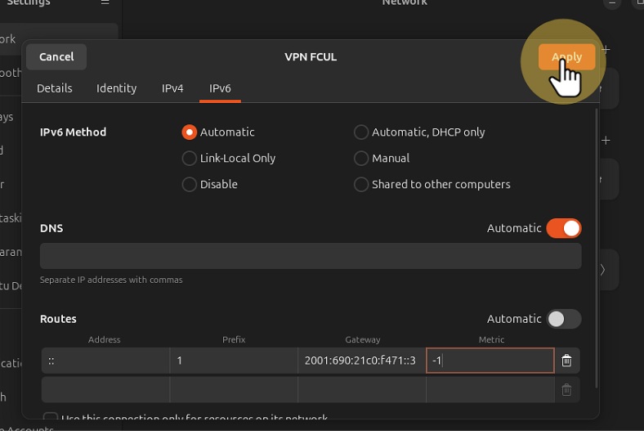Image resolution: width=644 pixels, height=435 pixels.
Task: Toggle the DNS Automatic switch off
Action: [563, 228]
